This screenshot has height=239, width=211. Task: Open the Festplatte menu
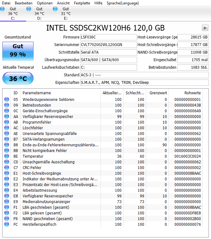[x=82, y=3]
